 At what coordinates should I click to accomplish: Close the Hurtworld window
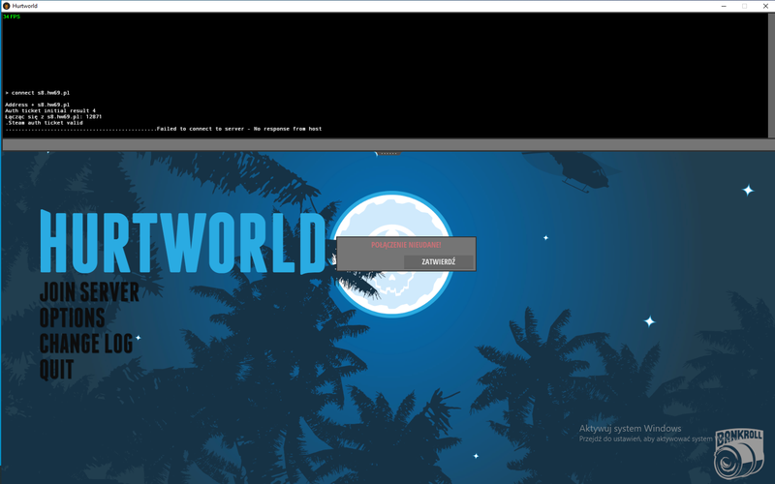point(765,6)
